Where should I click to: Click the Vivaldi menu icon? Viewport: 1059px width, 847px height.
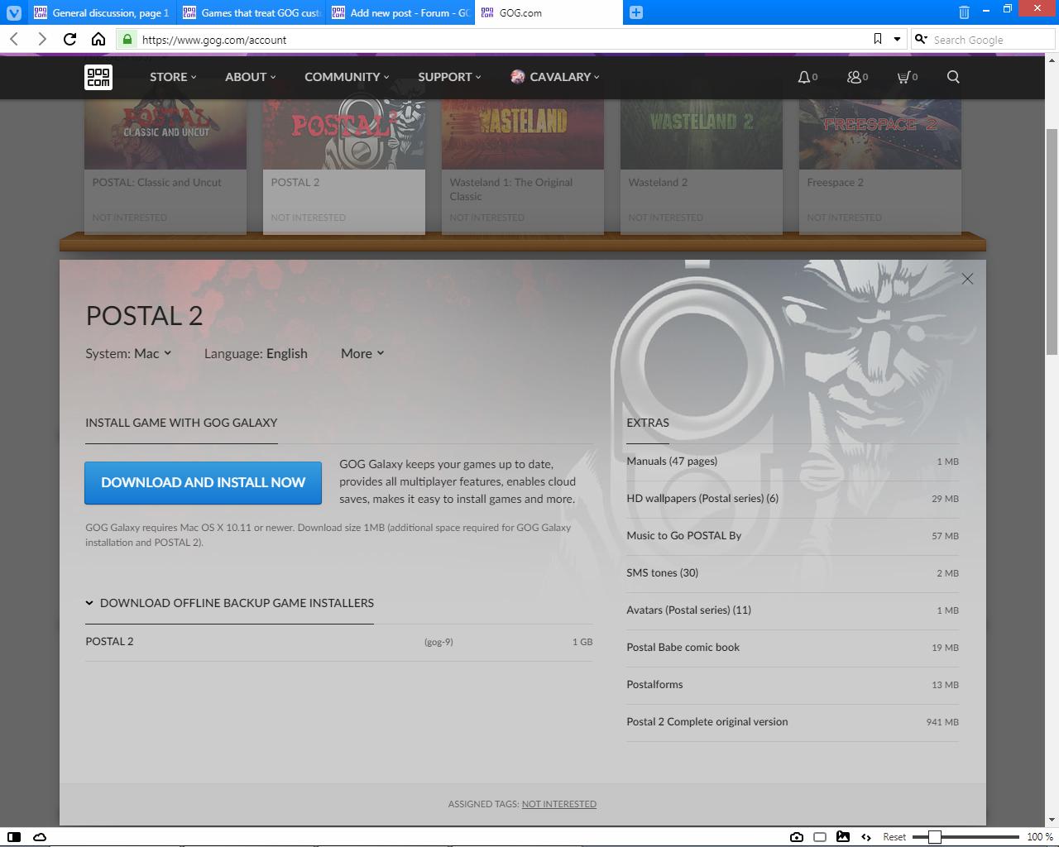tap(13, 12)
